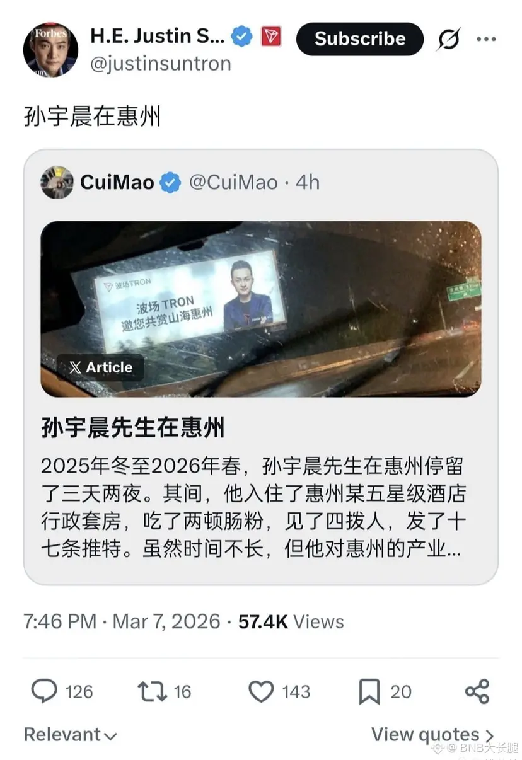
Task: Open Justin Sun's profile avatar
Action: (50, 50)
